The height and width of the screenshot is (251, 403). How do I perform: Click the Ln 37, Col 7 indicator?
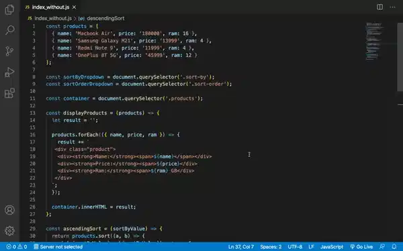[x=241, y=246]
